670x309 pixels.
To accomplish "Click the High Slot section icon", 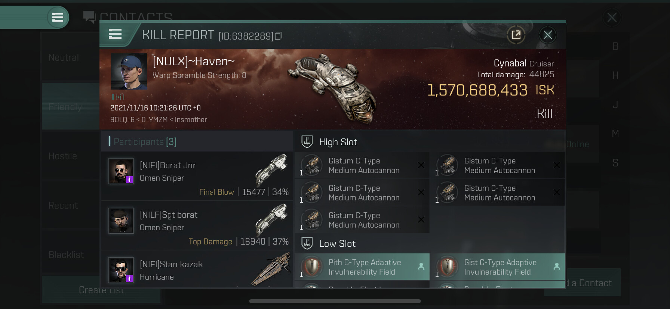I will (307, 141).
